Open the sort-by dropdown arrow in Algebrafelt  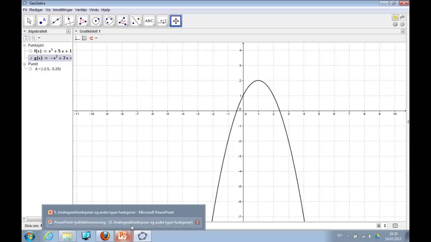(x=39, y=38)
